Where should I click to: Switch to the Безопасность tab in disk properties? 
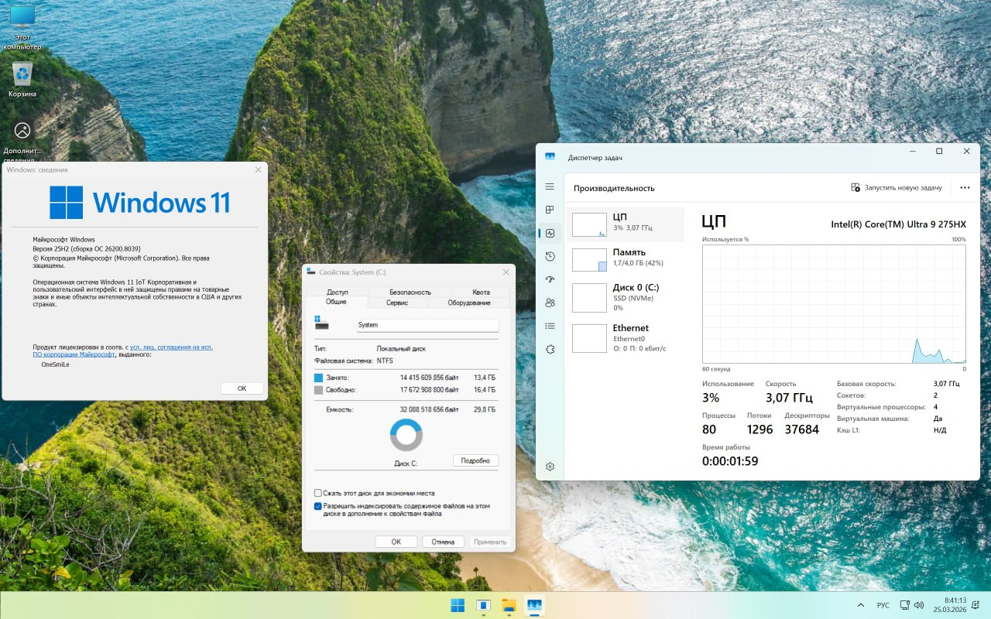(410, 292)
